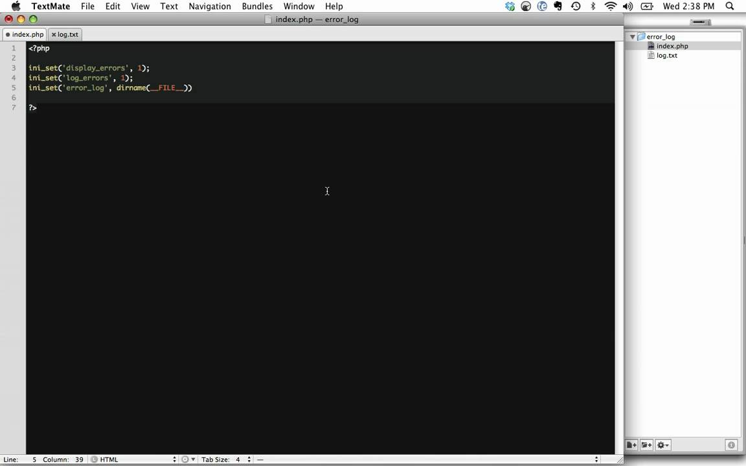Viewport: 746px width, 466px height.
Task: Open the bundle gear menu in status bar
Action: coord(188,460)
